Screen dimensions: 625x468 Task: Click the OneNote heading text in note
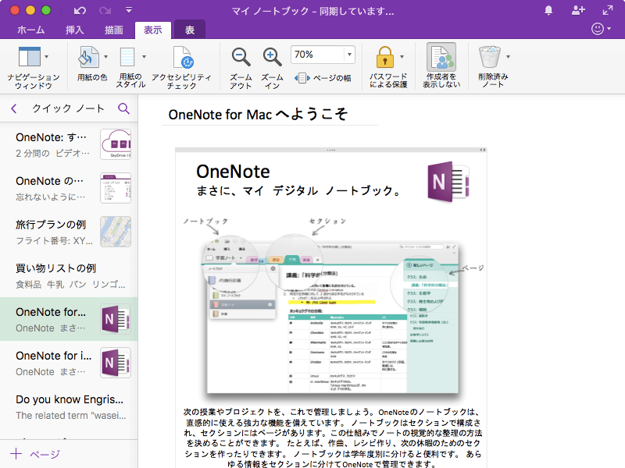pos(233,172)
